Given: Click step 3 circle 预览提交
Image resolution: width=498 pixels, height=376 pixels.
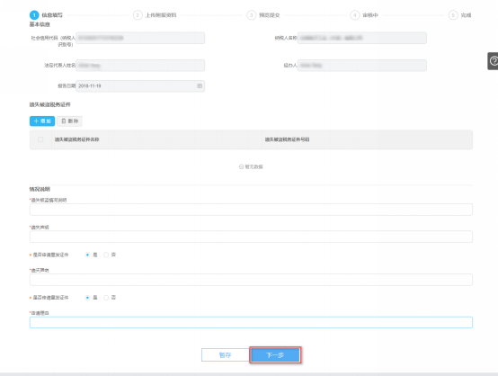Looking at the screenshot, I should pos(251,15).
